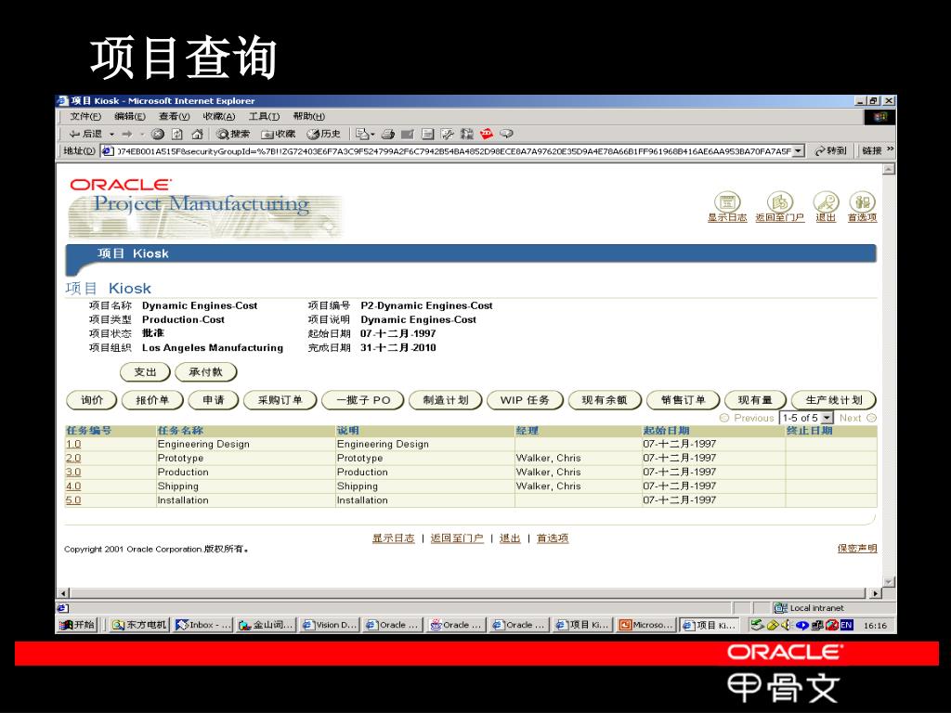The image size is (951, 713).
Task: Switch to Vision D... taskbar window
Action: pyautogui.click(x=330, y=625)
